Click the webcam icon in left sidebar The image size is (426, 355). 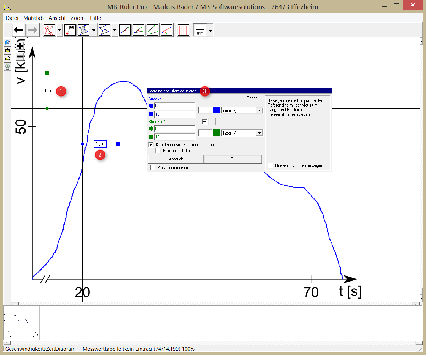tap(7, 66)
